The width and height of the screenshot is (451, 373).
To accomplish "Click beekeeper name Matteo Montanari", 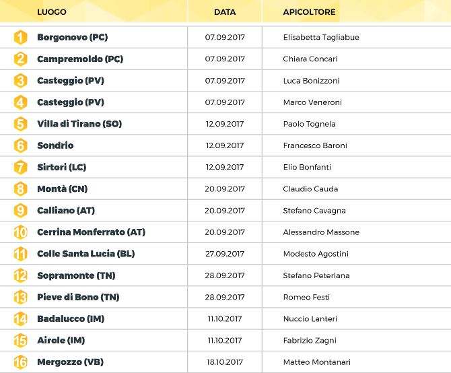I will [316, 362].
